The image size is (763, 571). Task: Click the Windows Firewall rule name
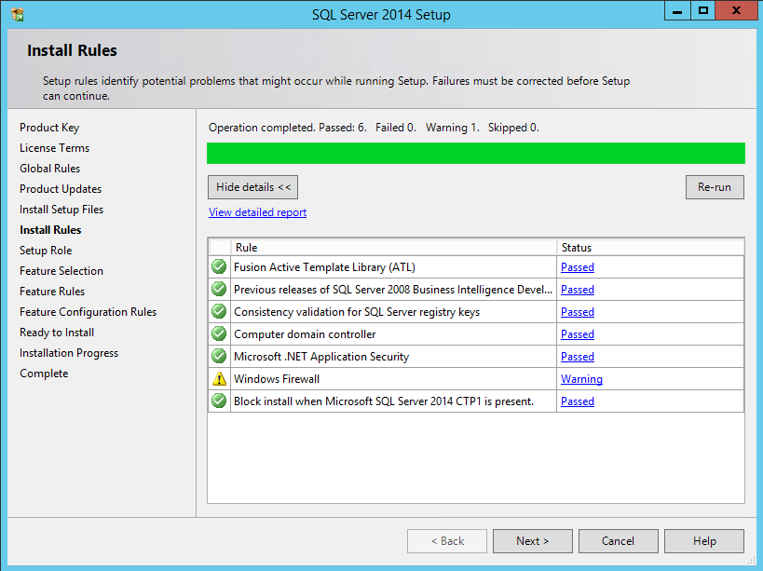click(277, 379)
